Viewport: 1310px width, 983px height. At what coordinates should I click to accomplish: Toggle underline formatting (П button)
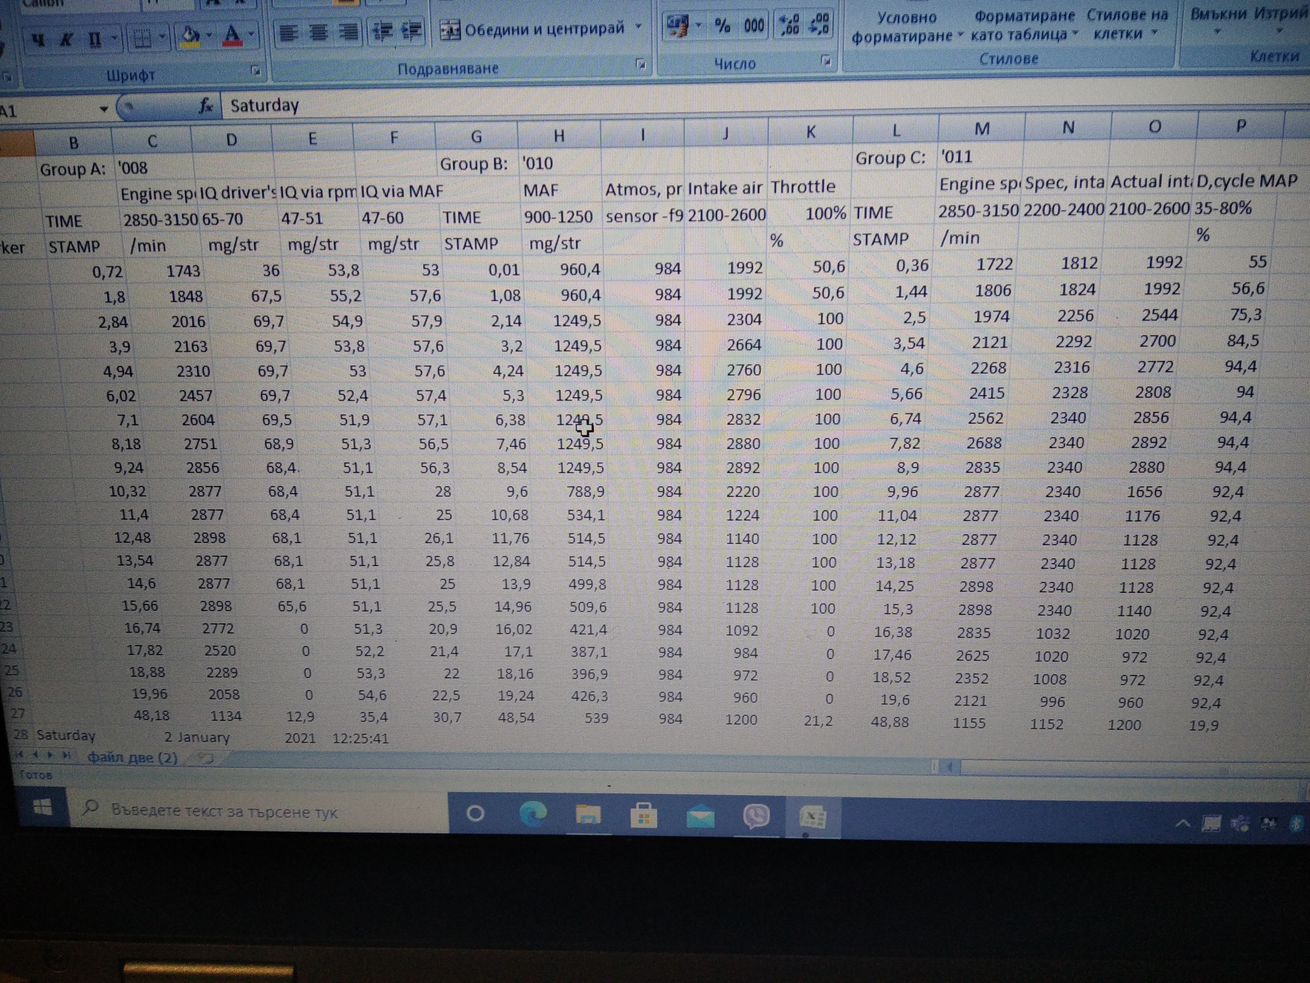[95, 40]
